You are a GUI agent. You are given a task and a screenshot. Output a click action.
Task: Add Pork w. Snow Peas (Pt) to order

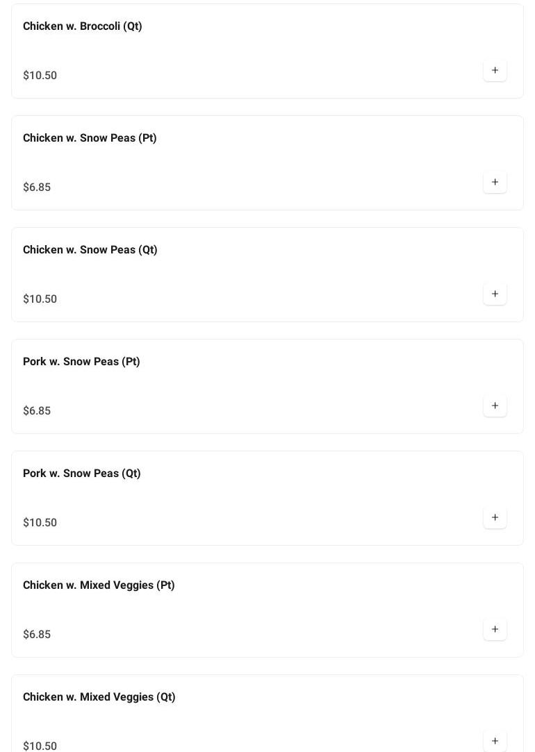click(495, 406)
